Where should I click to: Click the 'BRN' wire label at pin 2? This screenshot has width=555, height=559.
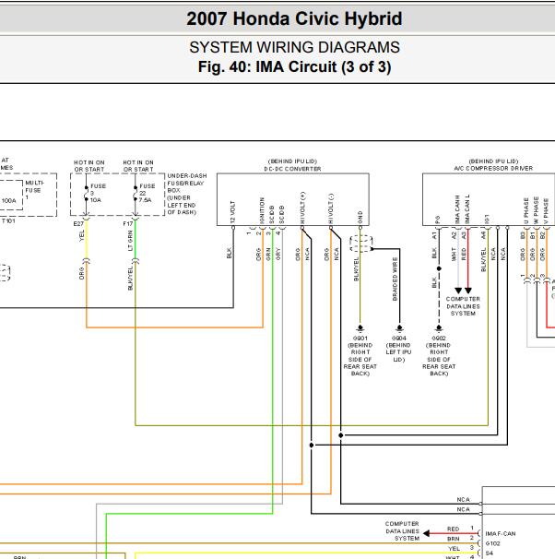(x=453, y=539)
